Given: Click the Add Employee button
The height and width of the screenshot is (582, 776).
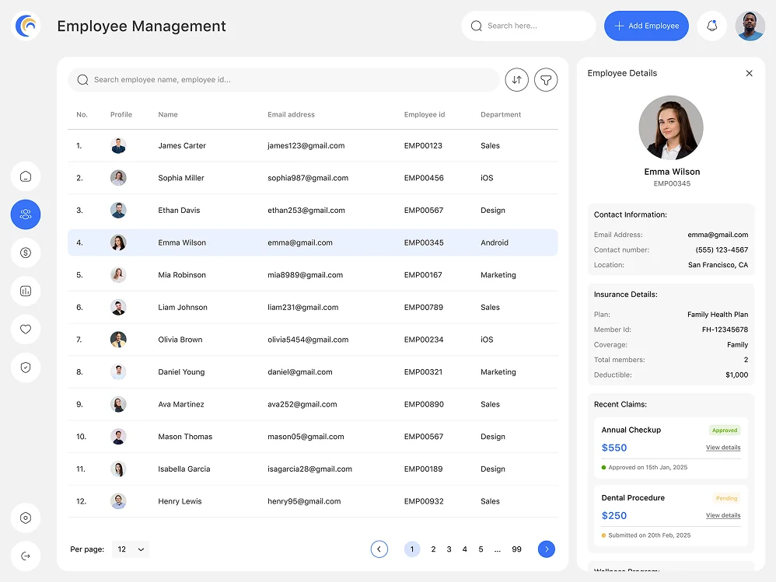Looking at the screenshot, I should (646, 26).
